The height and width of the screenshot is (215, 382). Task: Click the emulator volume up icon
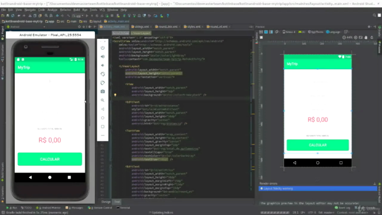103,57
